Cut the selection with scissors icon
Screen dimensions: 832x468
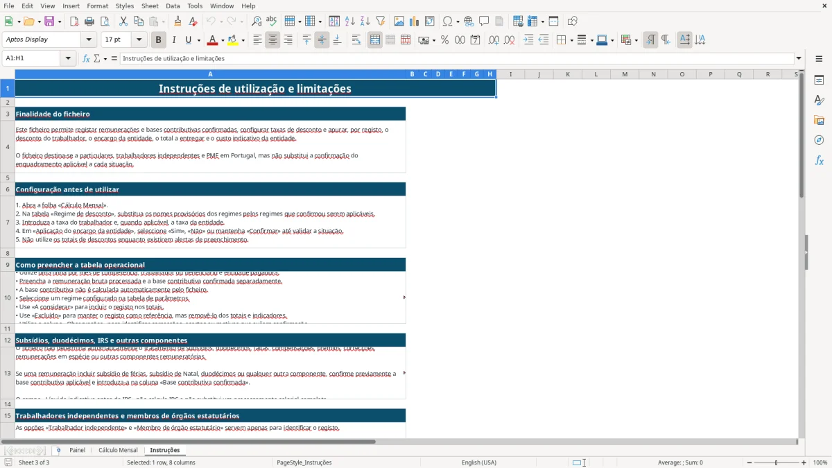(x=123, y=21)
